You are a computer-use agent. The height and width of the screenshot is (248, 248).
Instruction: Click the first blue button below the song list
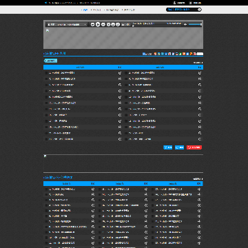(167, 147)
